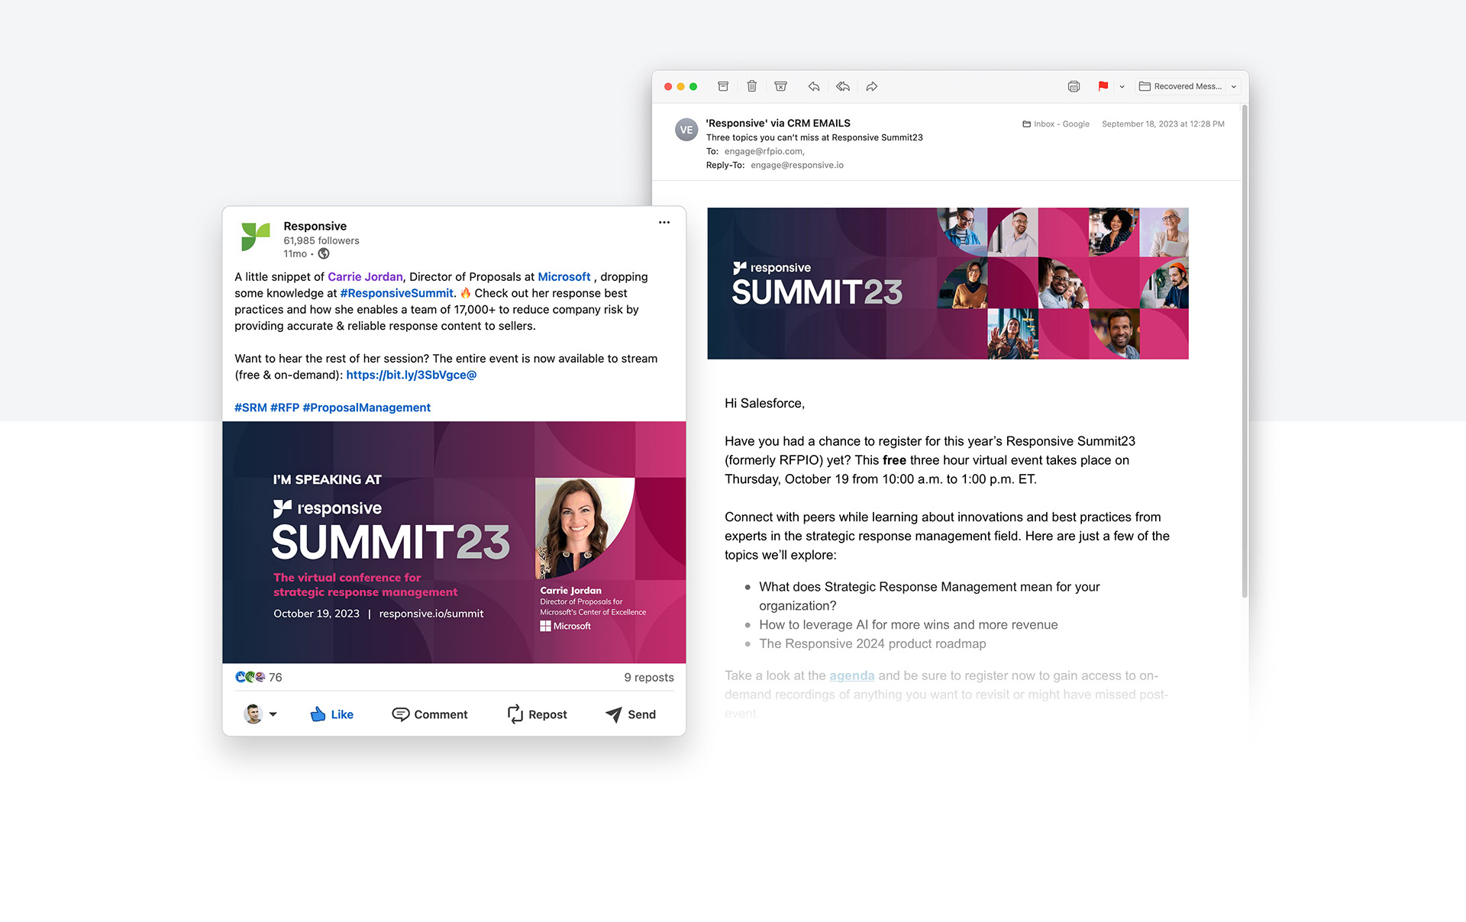This screenshot has width=1466, height=922.
Task: Repost the Responsive post
Action: 537,714
